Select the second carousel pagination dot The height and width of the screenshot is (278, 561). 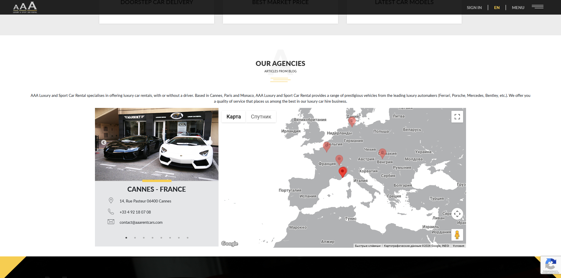135,238
